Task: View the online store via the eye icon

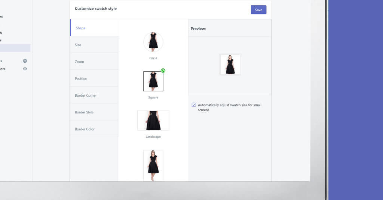Action: [x=25, y=69]
